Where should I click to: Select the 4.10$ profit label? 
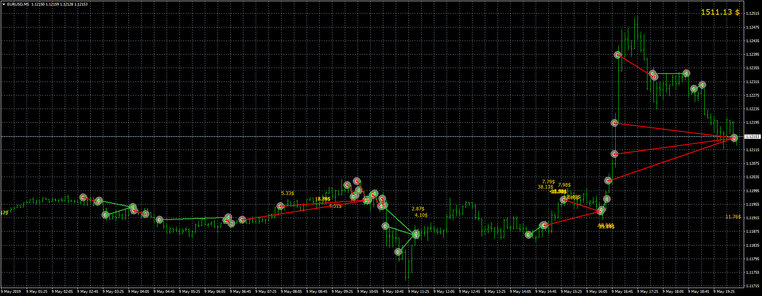pos(421,215)
